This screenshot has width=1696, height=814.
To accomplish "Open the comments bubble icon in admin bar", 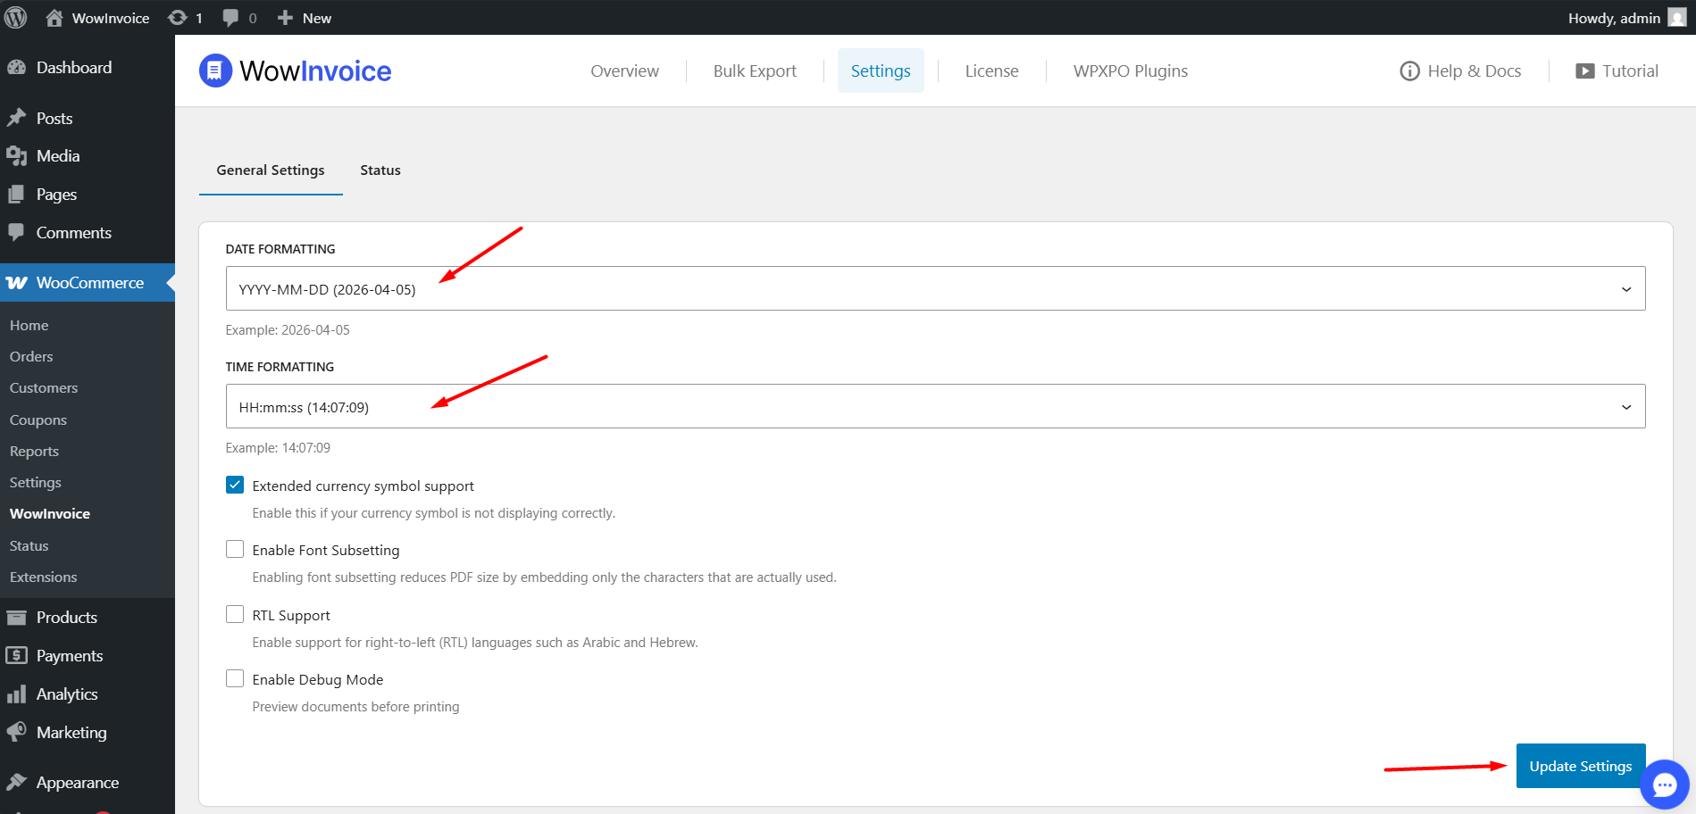I will click(x=230, y=18).
